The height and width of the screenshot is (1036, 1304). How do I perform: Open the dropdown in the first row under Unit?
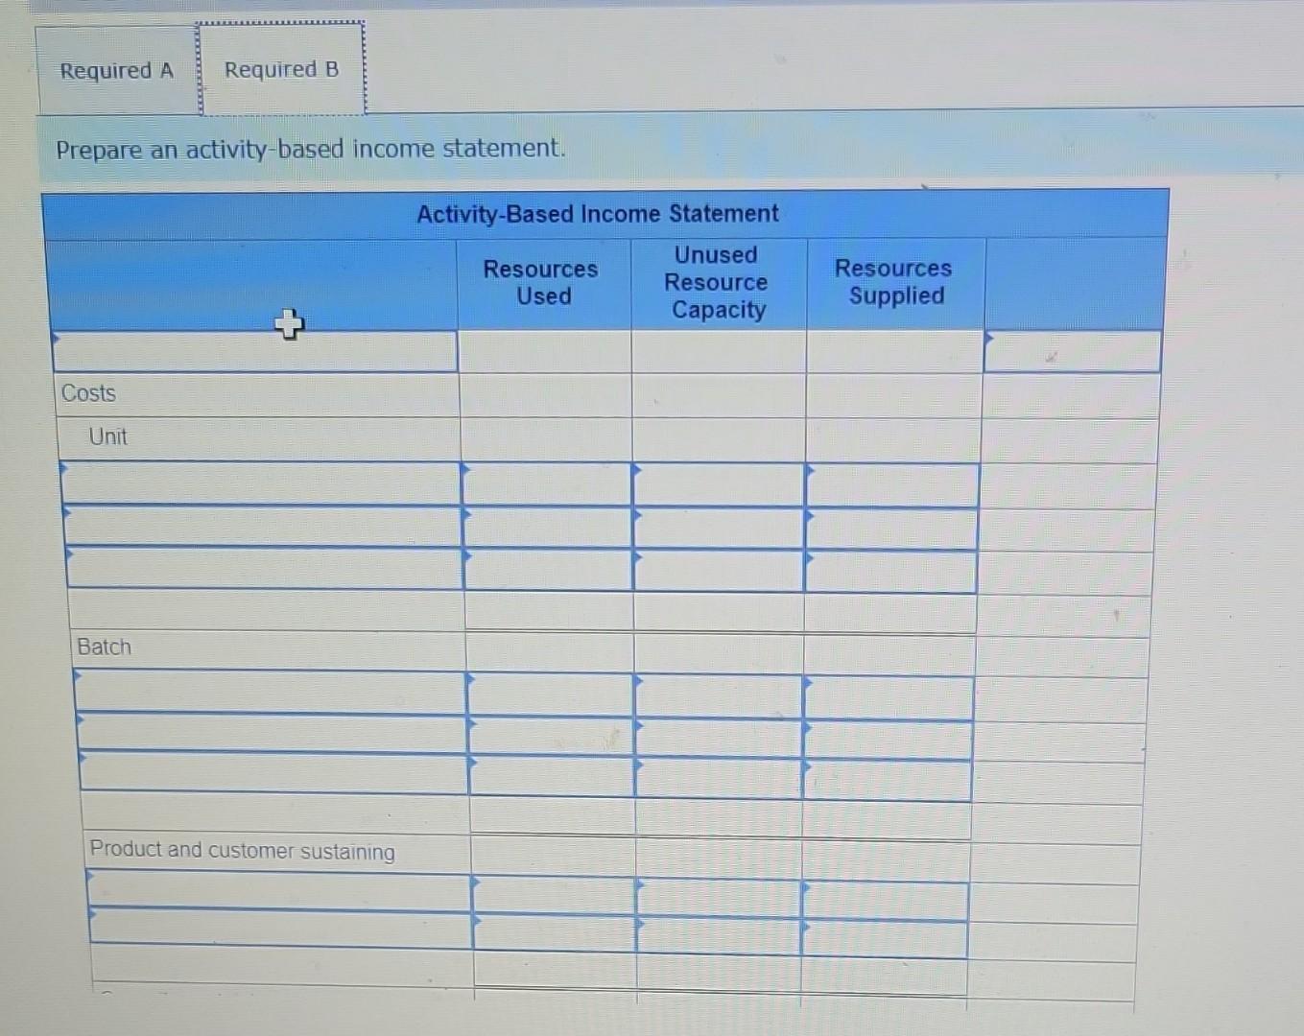(x=259, y=484)
